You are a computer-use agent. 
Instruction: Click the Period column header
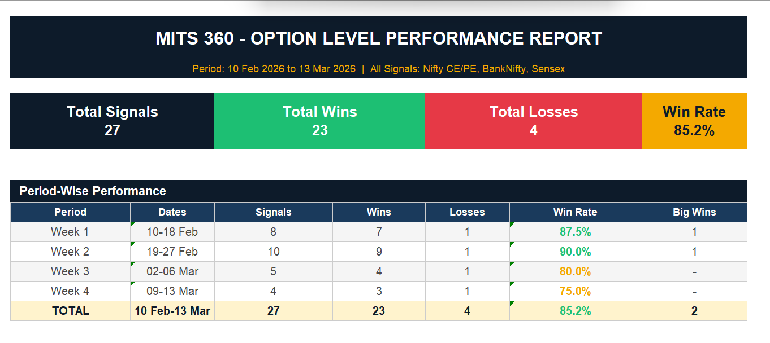tap(70, 212)
